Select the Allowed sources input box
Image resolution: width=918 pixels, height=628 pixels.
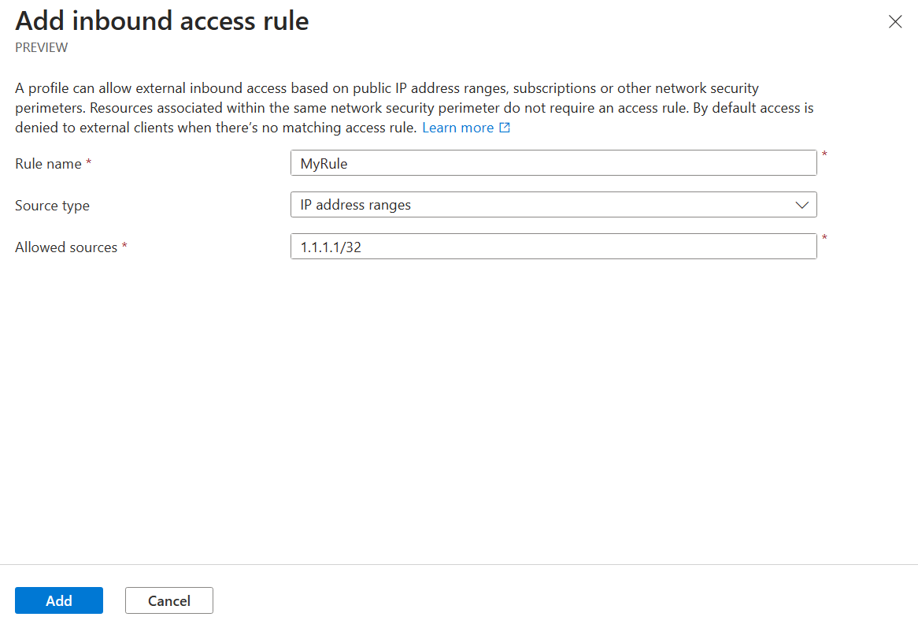tap(551, 246)
